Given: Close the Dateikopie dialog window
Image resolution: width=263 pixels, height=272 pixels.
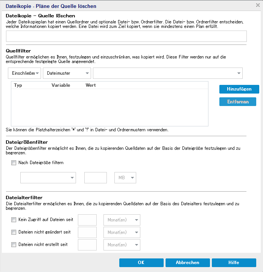Looking at the screenshot, I should tap(257, 5).
